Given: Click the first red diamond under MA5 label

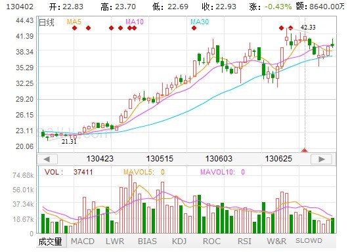Looking at the screenshot, I should pyautogui.click(x=75, y=28).
